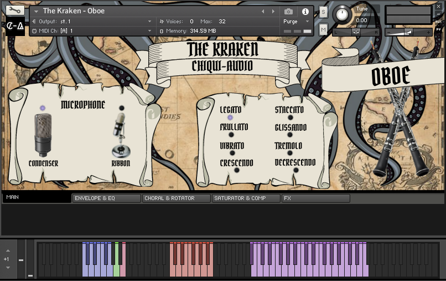This screenshot has width=446, height=281.
Task: Enable the Tremolo articulation
Action: point(289,152)
